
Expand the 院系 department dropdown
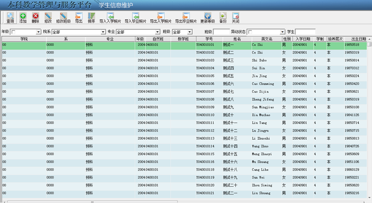(x=103, y=32)
